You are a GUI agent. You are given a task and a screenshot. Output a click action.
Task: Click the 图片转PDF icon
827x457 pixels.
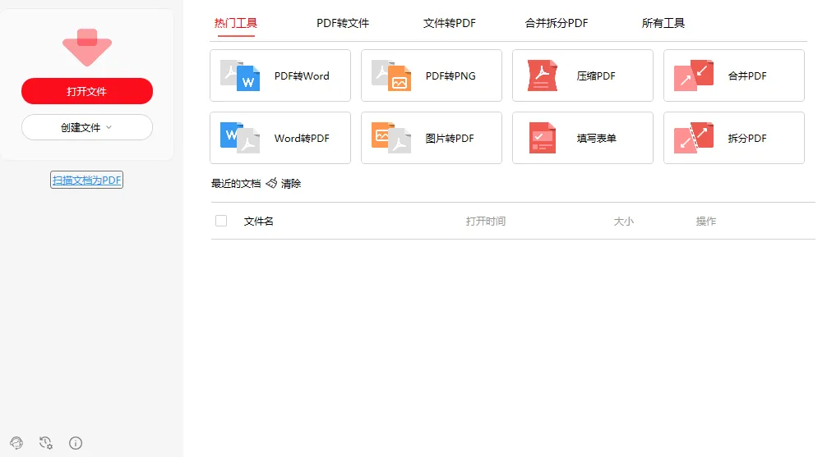pos(391,138)
